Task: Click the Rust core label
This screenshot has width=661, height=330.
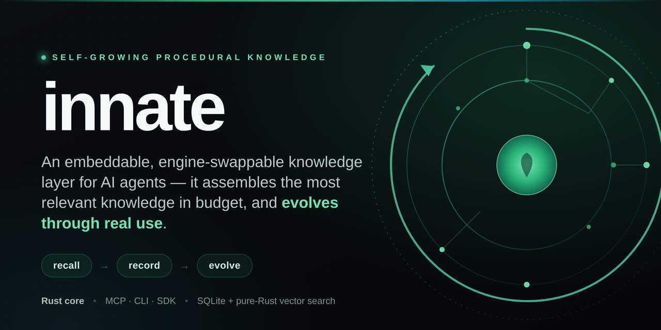Action: (62, 301)
